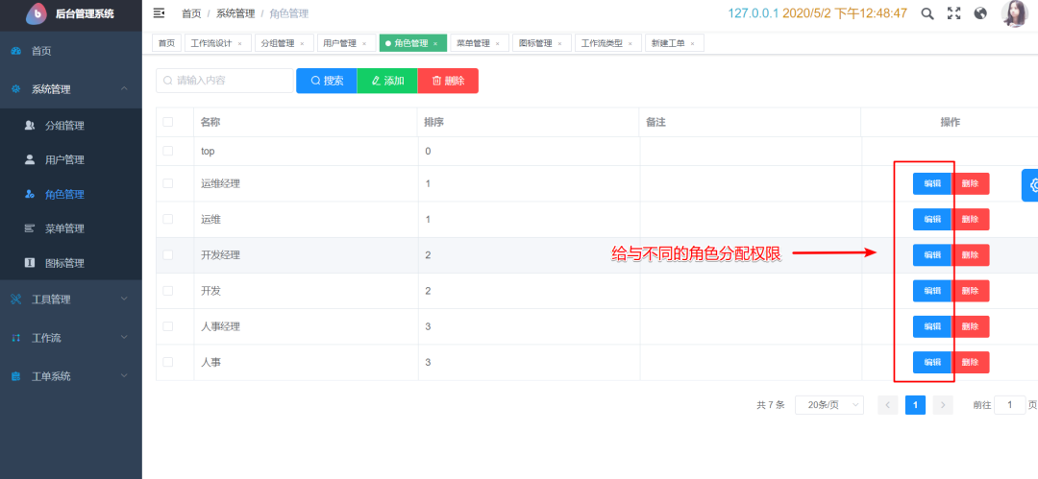The width and height of the screenshot is (1038, 479).
Task: Switch to the 首页 tab
Action: pos(166,43)
